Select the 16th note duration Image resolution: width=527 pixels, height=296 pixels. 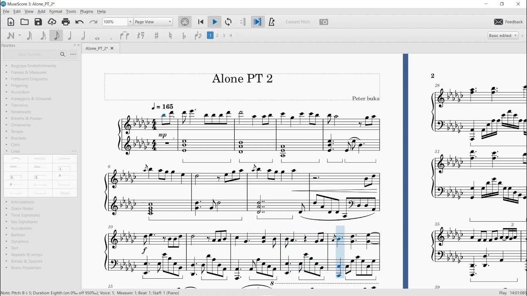(43, 36)
